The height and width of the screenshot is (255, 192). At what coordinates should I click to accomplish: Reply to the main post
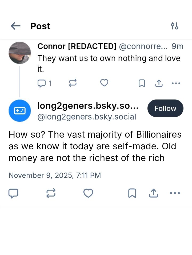(x=13, y=193)
